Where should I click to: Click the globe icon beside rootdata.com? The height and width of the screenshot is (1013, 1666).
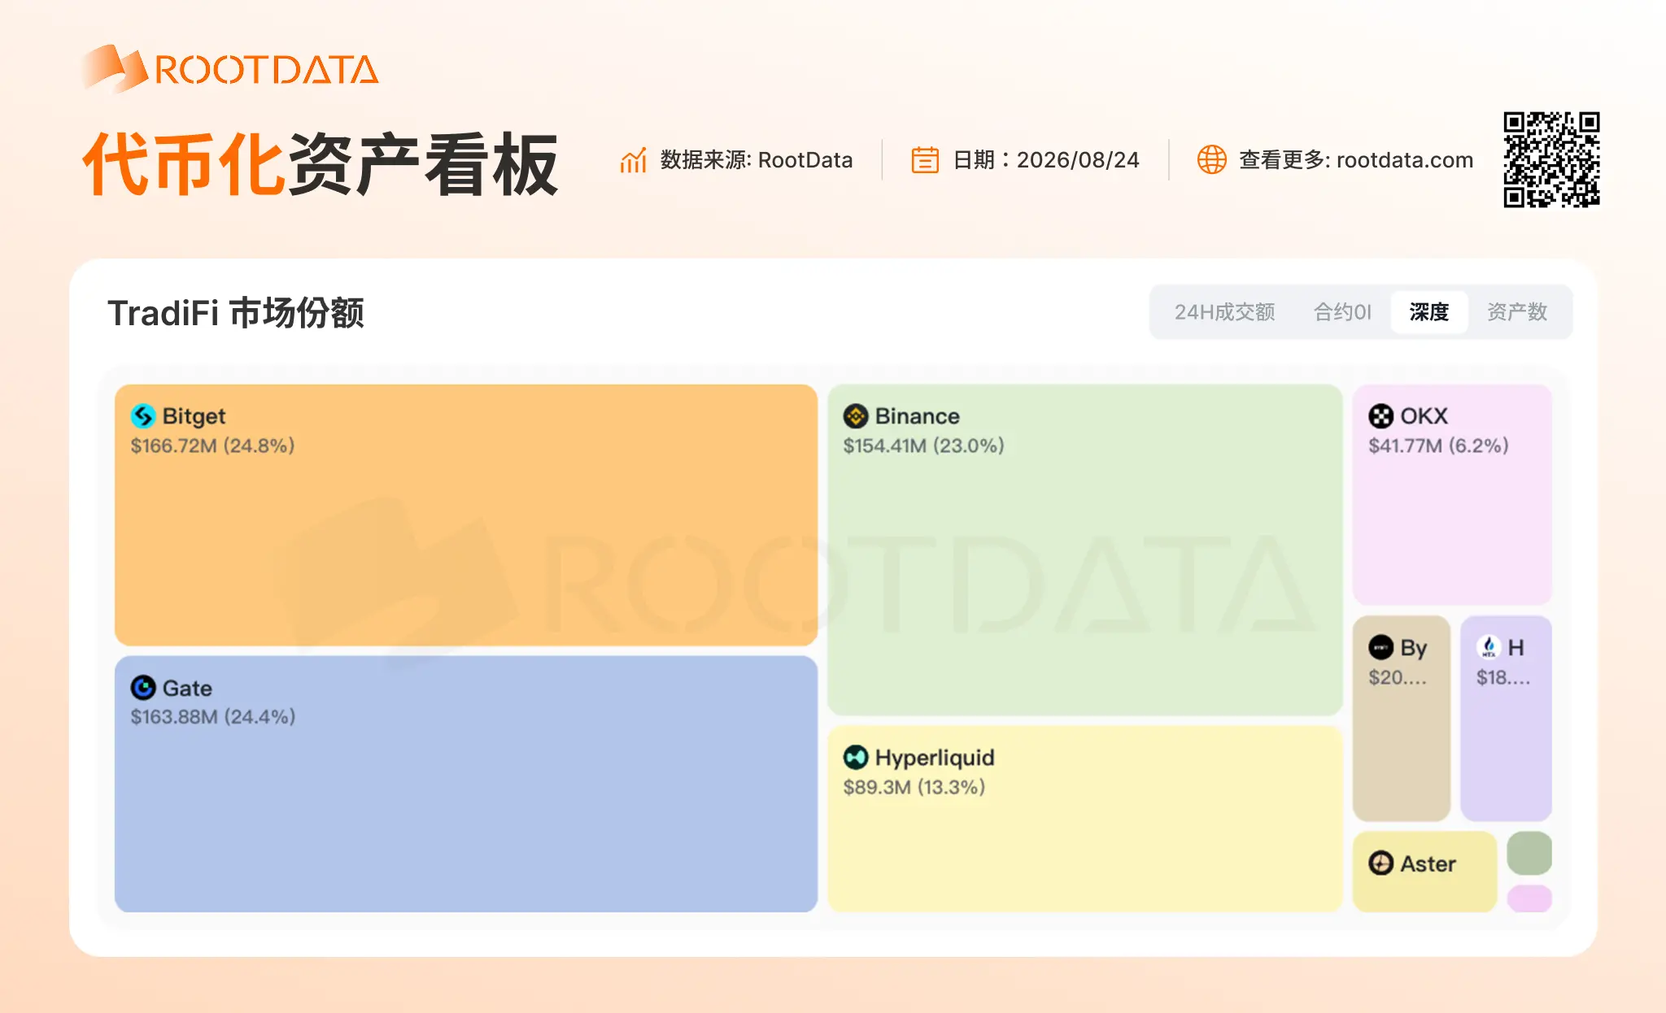point(1211,159)
